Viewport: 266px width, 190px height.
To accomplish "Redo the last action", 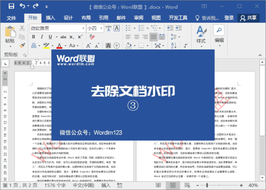I will 36,6.
